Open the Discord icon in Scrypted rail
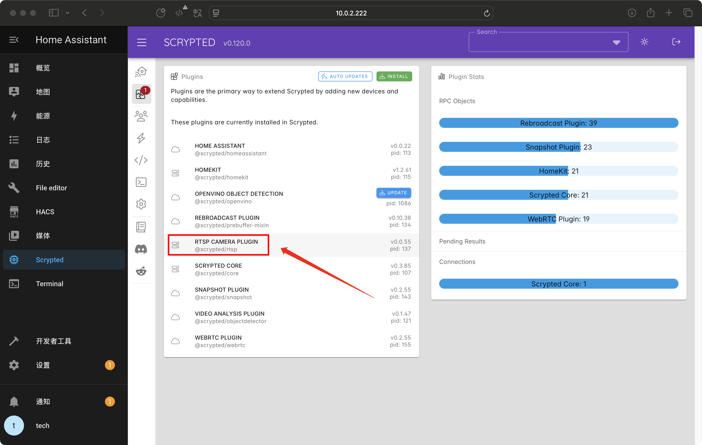Screen dimensions: 702x445 click(141, 249)
